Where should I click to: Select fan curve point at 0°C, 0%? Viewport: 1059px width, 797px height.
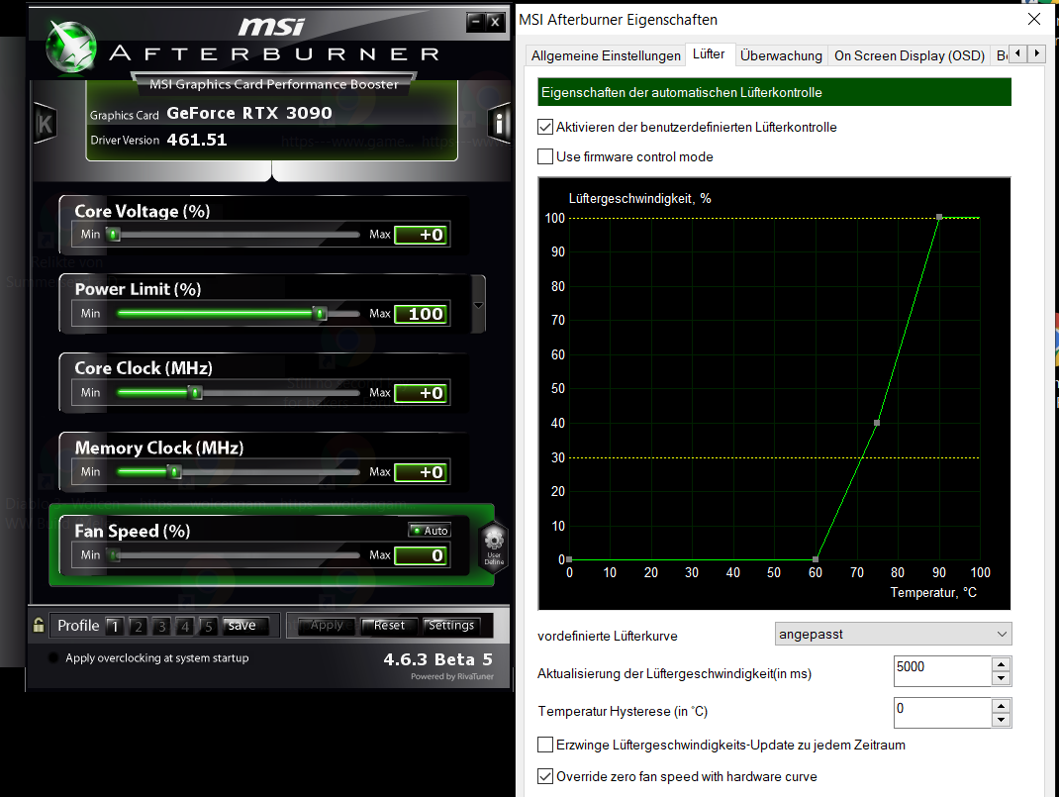[569, 559]
